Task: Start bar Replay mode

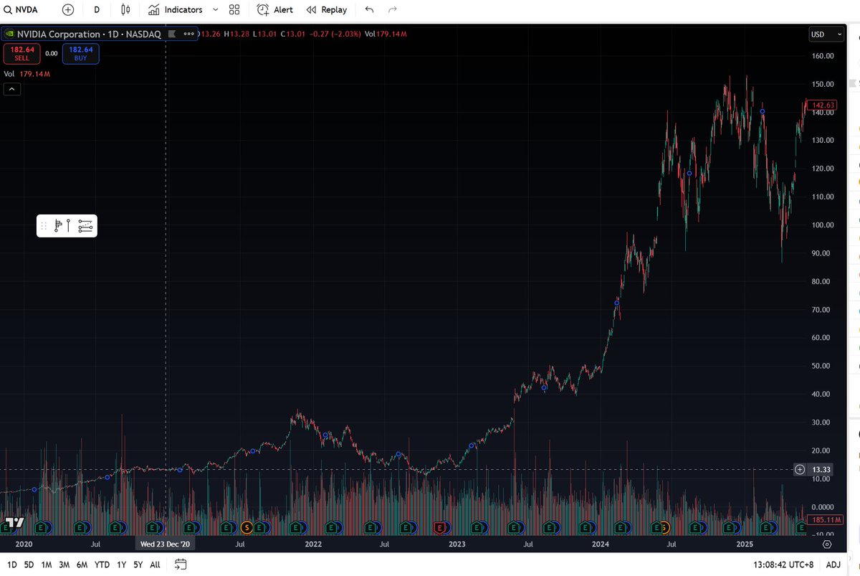Action: 326,10
